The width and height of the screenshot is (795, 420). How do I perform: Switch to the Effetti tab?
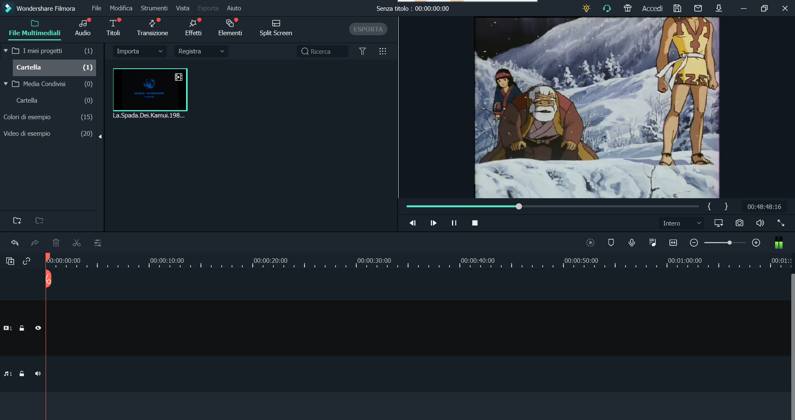point(193,28)
